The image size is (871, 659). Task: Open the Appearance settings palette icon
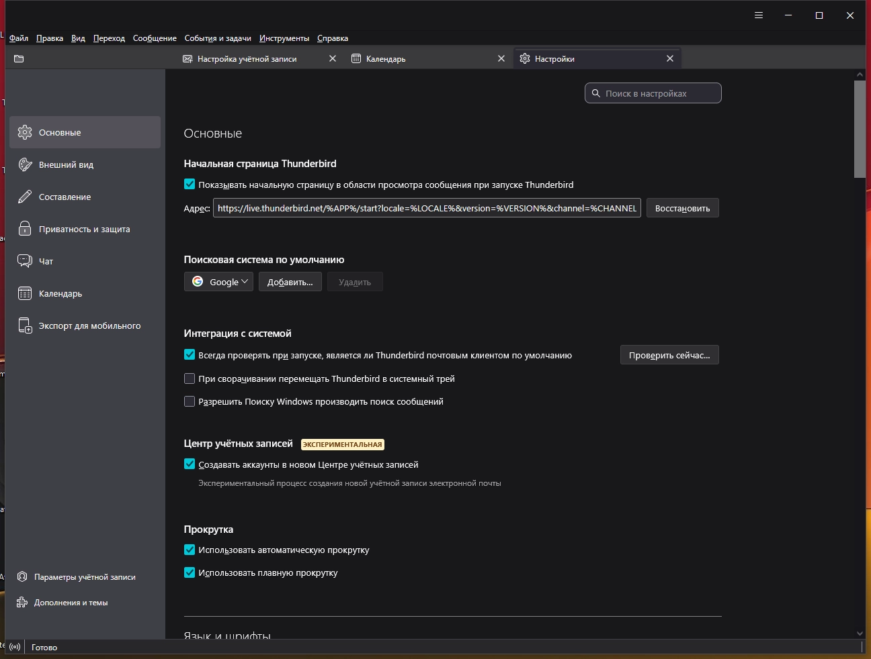[25, 164]
